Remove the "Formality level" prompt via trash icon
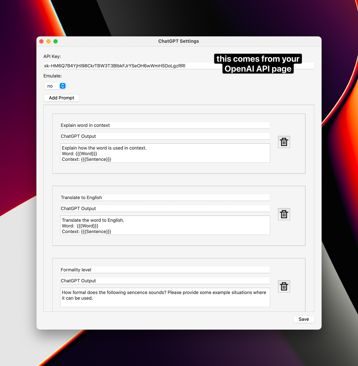Screen dimensions: 358x366 pos(284,287)
